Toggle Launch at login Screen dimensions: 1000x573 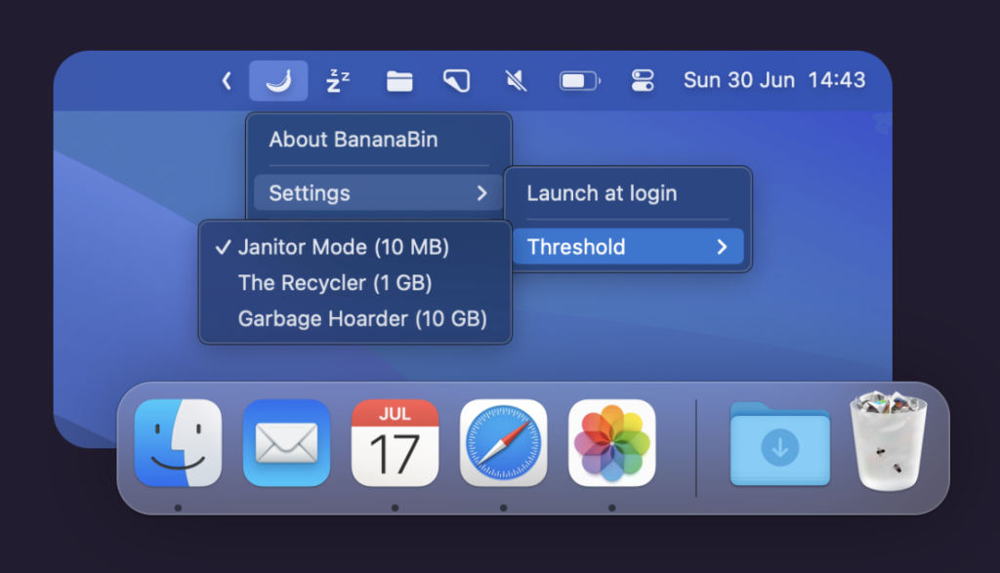tap(602, 193)
